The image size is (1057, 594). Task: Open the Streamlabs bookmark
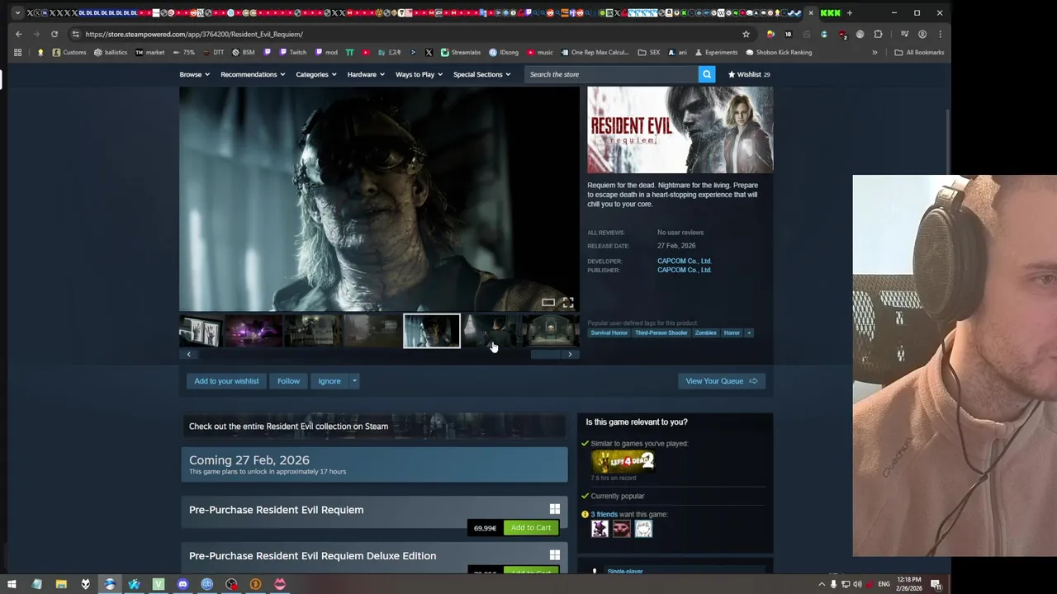point(460,52)
